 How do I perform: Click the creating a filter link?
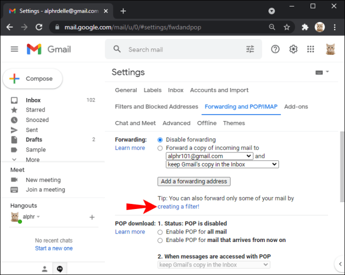point(178,206)
